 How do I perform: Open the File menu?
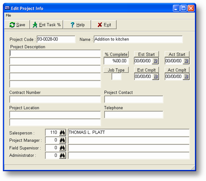point(8,15)
